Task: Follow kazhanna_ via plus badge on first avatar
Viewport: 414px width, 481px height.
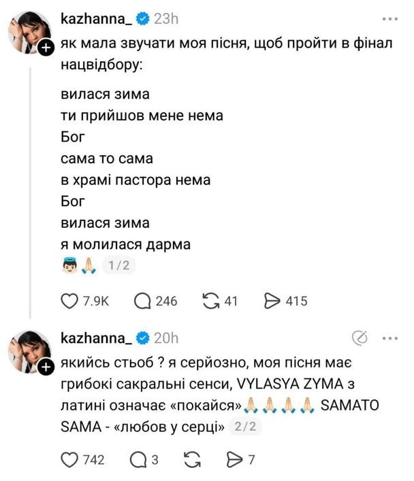Action: point(45,48)
